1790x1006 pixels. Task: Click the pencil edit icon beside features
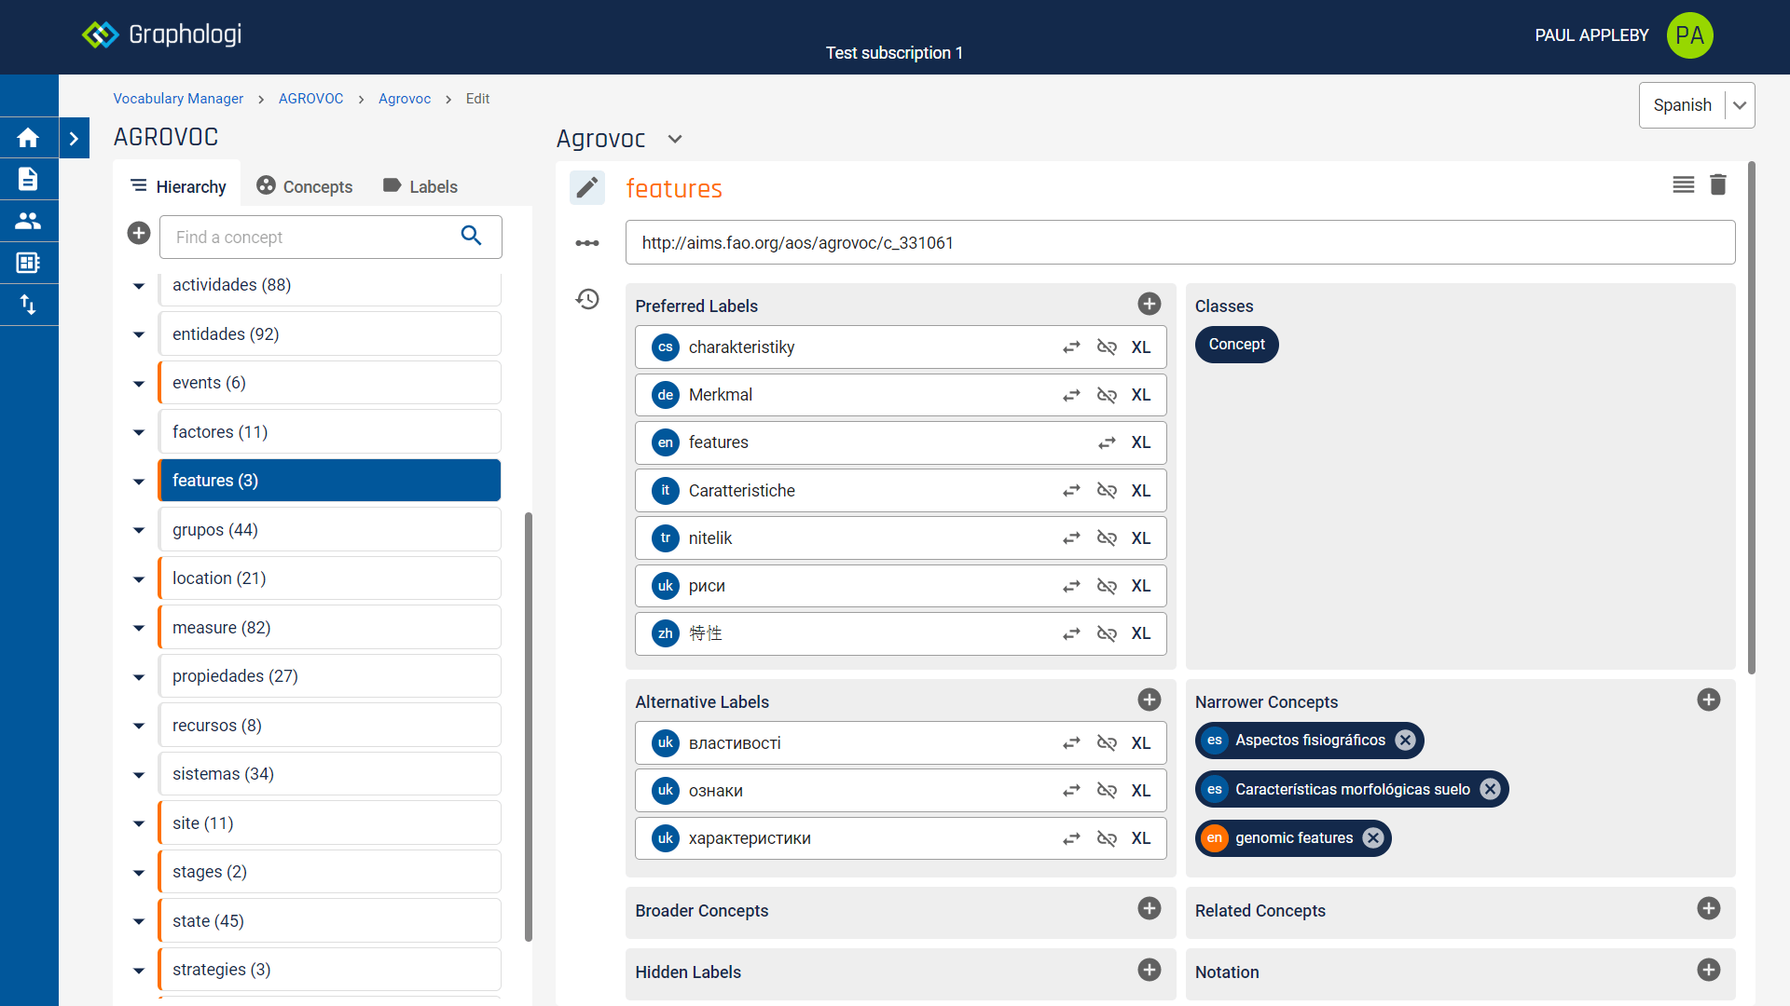[587, 188]
